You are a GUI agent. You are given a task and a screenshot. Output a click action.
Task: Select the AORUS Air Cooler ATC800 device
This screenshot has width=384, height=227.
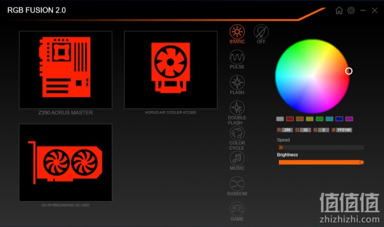click(171, 70)
